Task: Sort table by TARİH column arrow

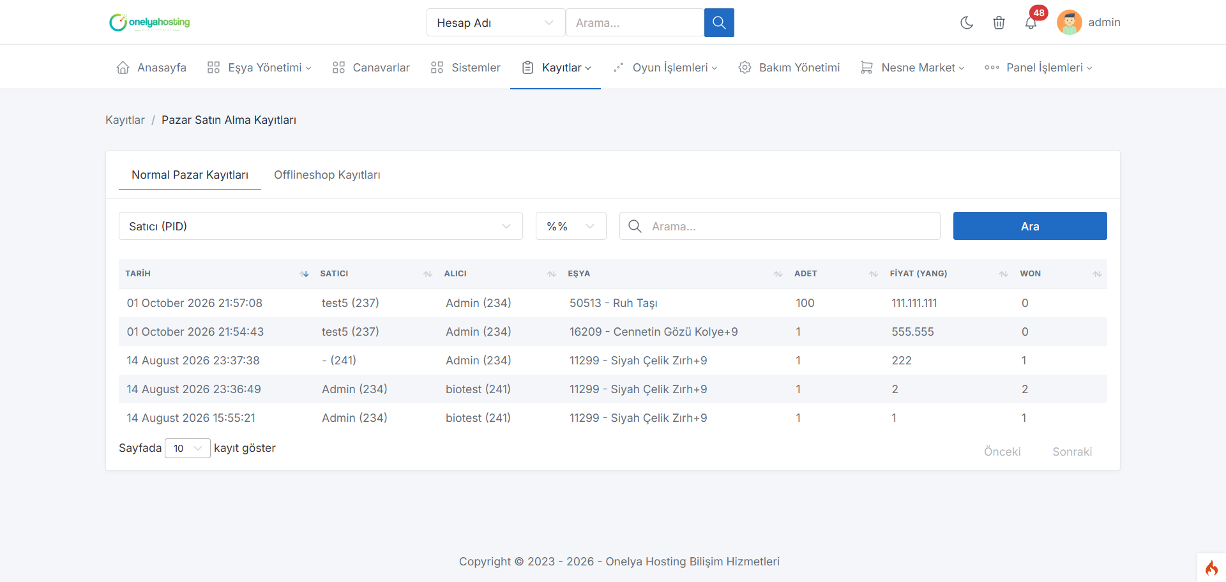Action: [304, 274]
